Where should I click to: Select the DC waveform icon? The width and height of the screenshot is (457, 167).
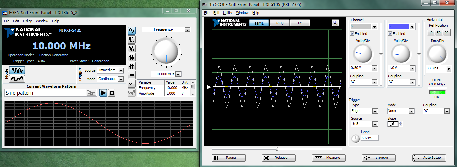pos(132,75)
